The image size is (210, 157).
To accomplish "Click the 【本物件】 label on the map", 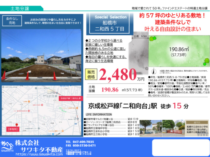I will tap(13, 129).
